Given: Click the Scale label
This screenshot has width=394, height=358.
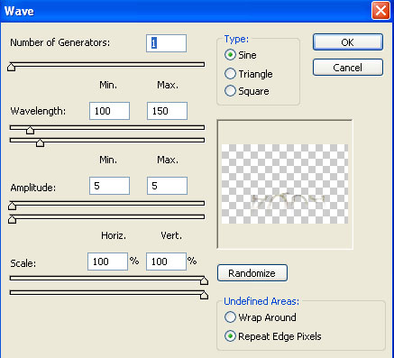Looking at the screenshot, I should 23,263.
